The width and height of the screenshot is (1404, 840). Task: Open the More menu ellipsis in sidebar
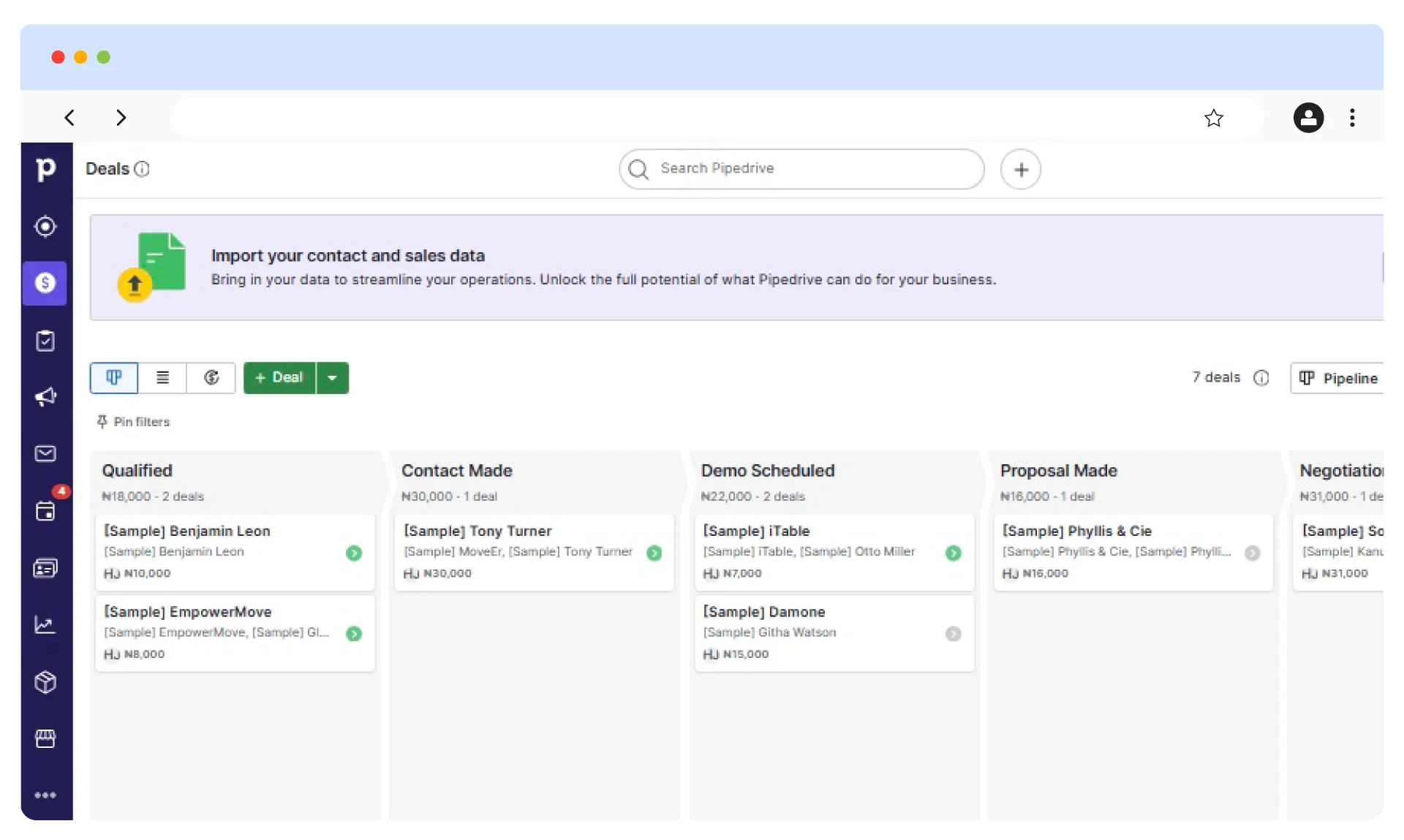click(45, 795)
